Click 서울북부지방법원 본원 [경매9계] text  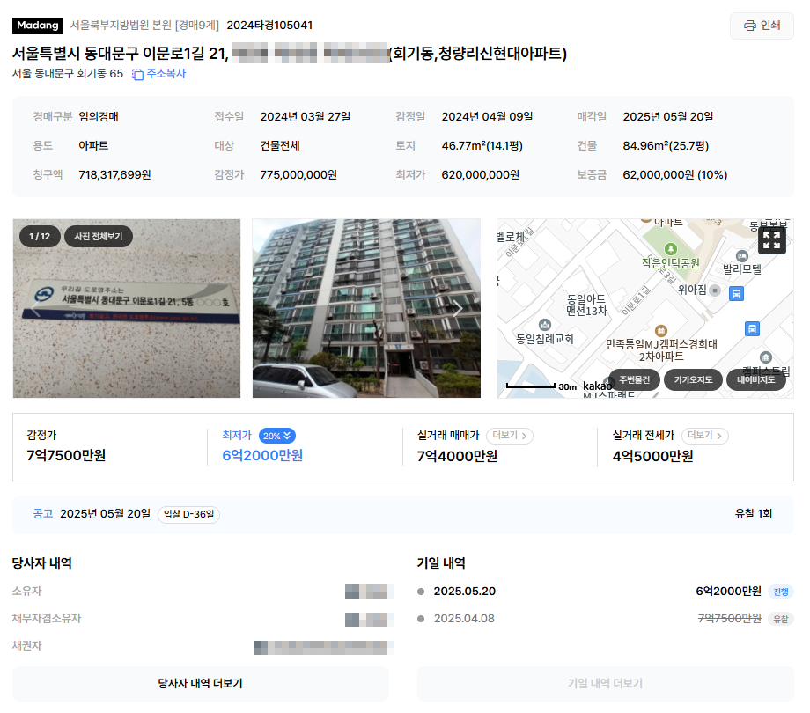click(144, 26)
